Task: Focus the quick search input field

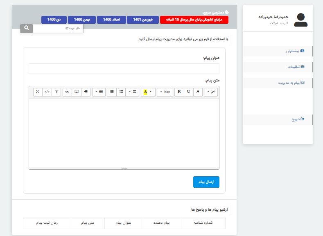Action: (x=58, y=28)
